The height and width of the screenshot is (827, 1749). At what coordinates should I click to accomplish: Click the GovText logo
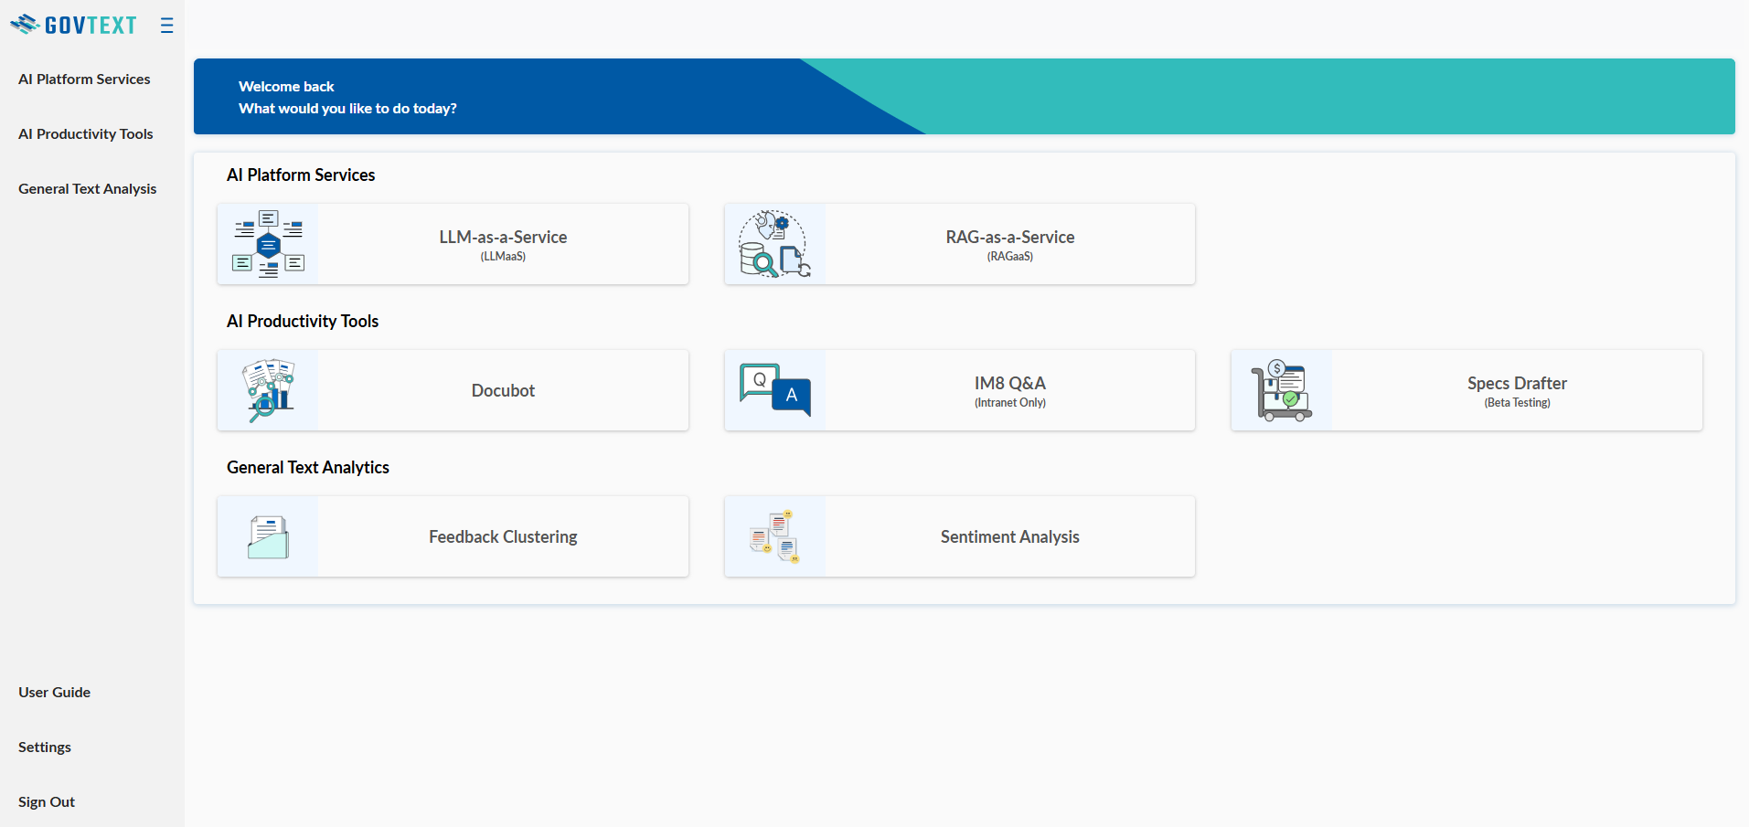74,25
